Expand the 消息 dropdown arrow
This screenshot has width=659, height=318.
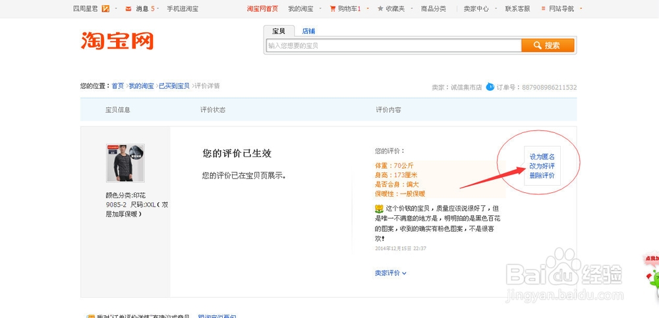point(158,9)
